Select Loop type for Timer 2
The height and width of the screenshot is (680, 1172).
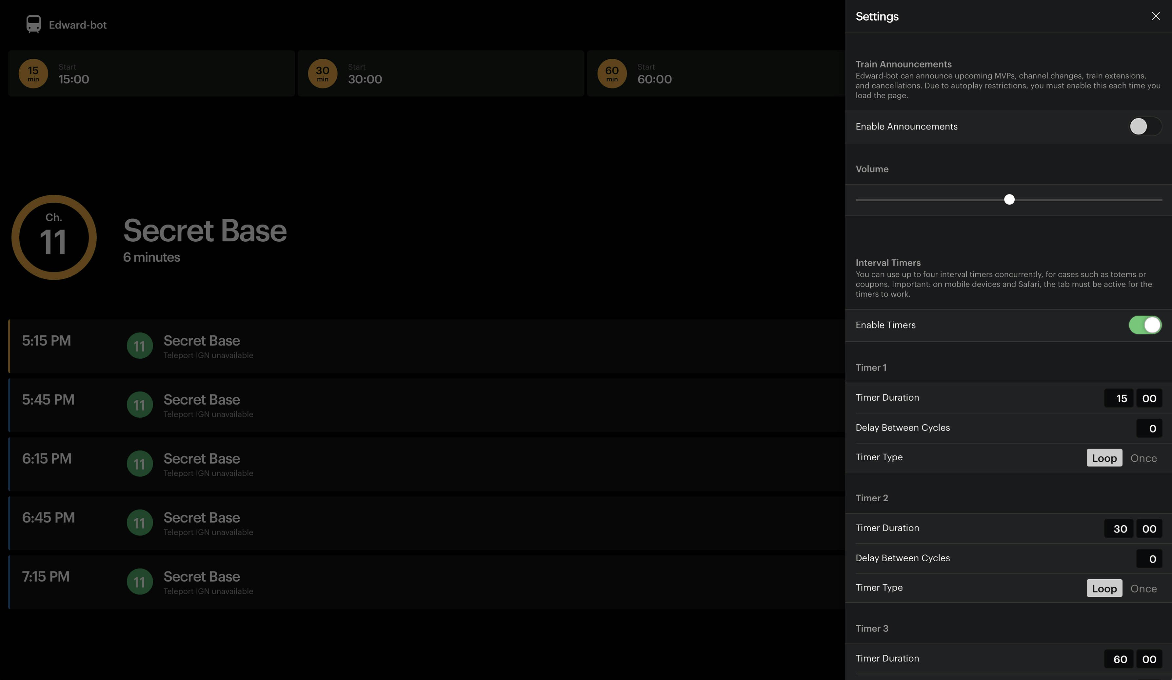[x=1104, y=589]
